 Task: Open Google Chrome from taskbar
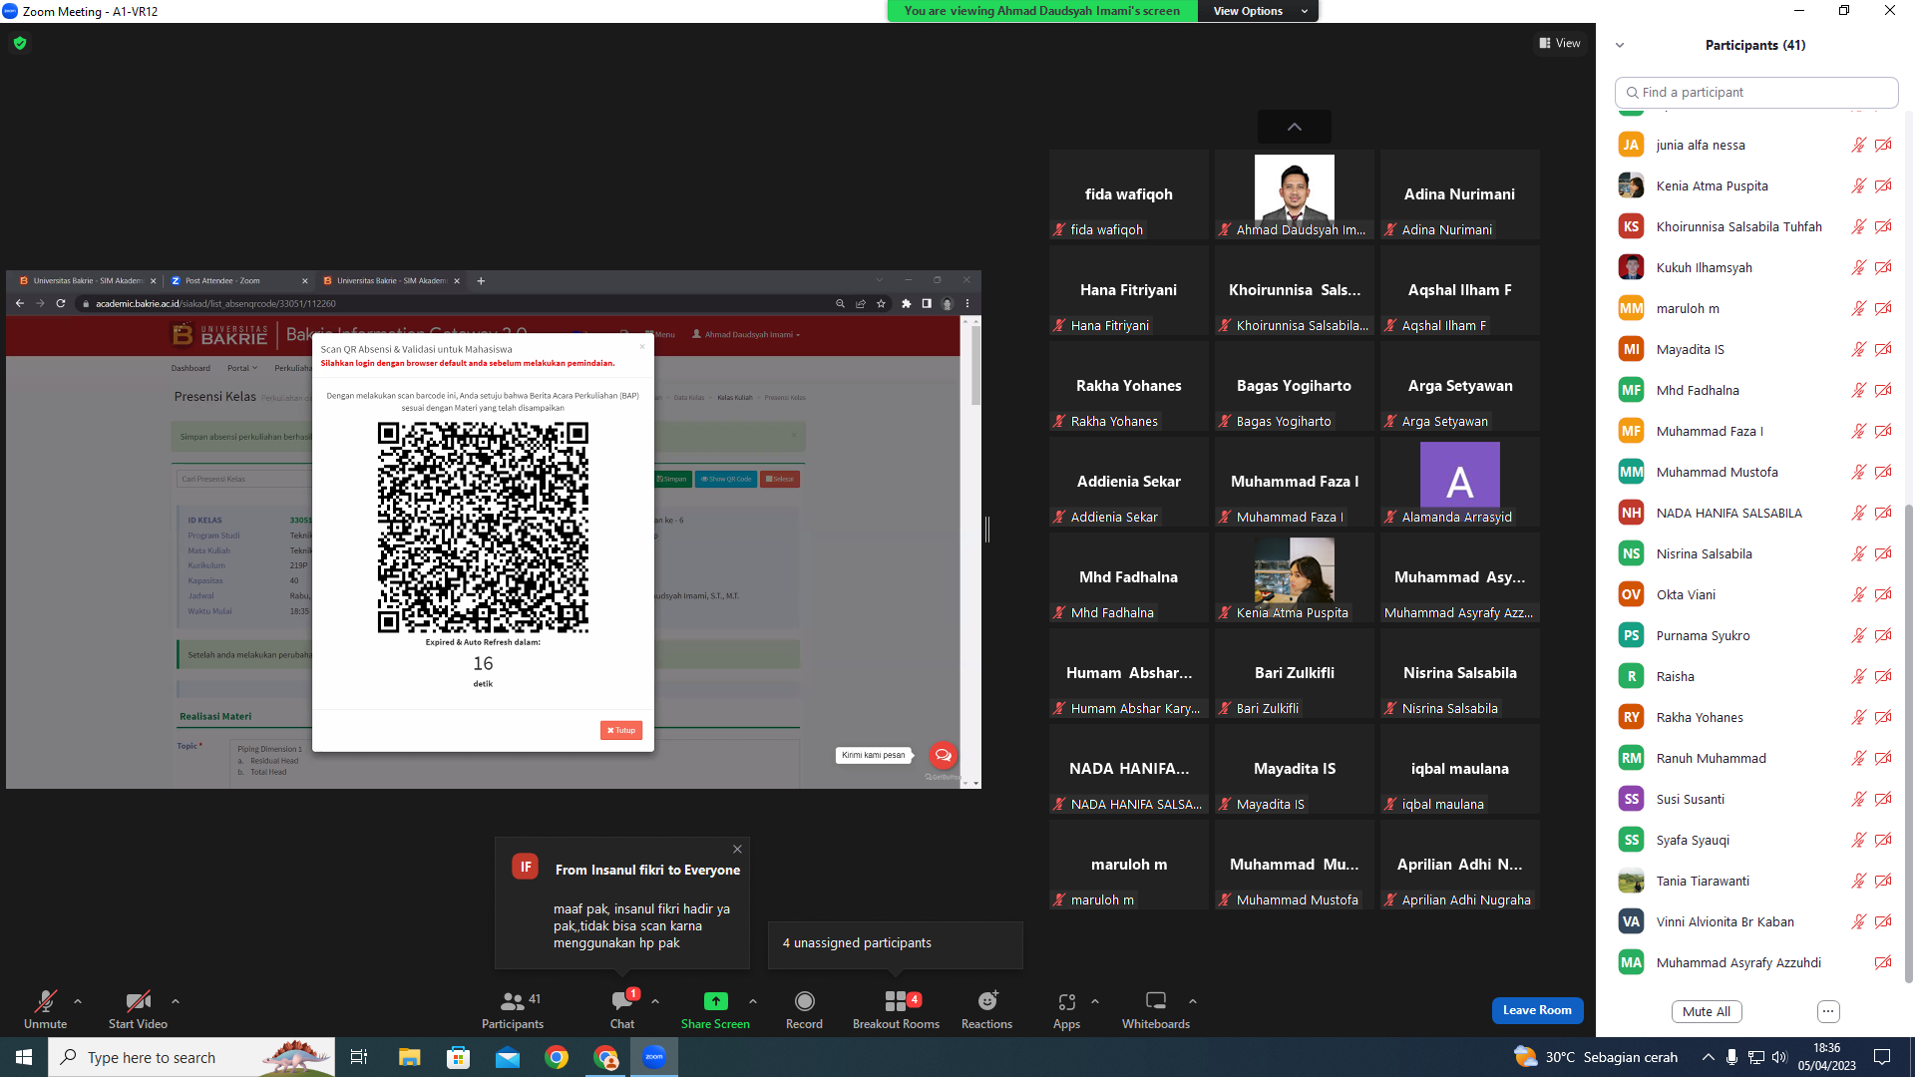coord(557,1057)
